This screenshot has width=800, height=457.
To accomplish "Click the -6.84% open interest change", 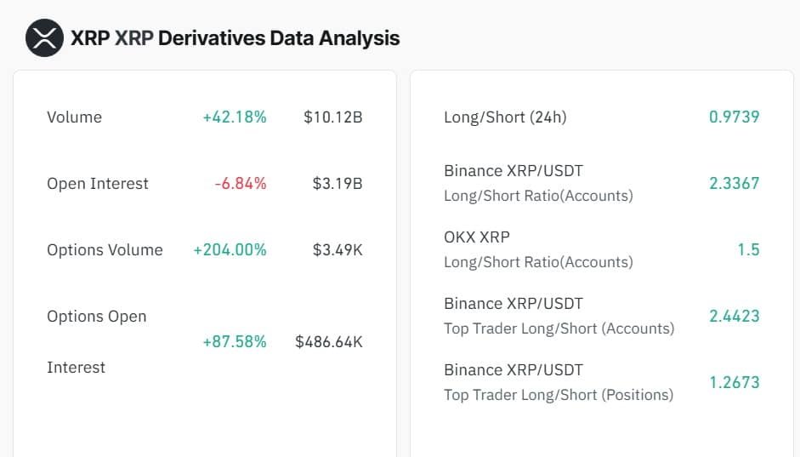I will pyautogui.click(x=241, y=184).
